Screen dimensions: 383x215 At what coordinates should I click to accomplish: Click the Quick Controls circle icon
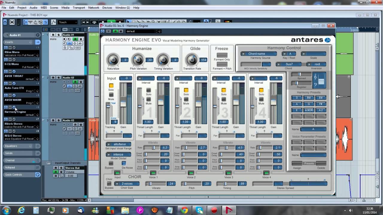pyautogui.click(x=38, y=175)
